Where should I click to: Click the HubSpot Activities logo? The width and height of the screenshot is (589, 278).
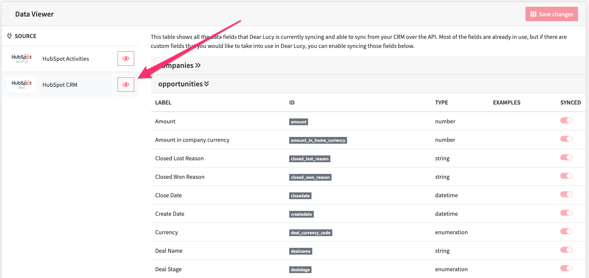click(x=22, y=58)
